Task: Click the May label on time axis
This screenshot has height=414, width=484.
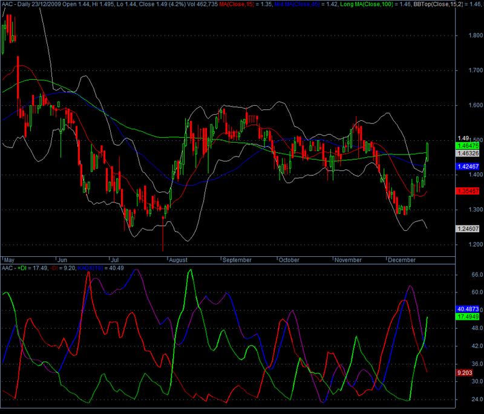Action: point(9,260)
